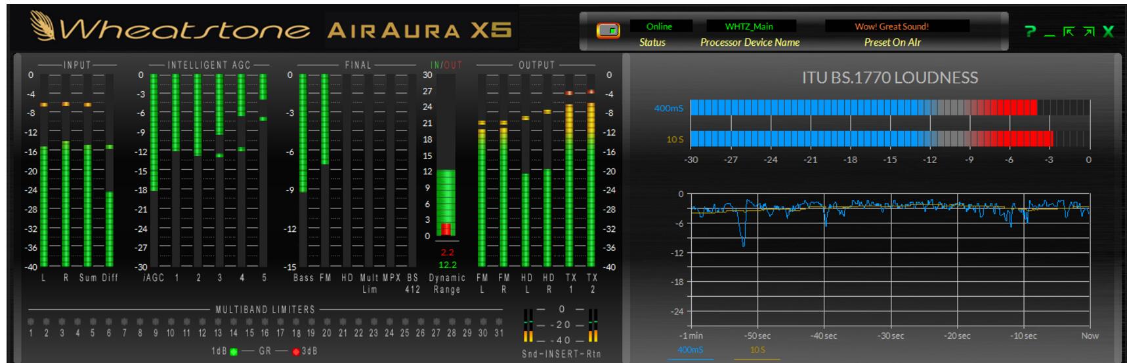Click the TX 1 output meter
1127x363 pixels.
click(570, 170)
